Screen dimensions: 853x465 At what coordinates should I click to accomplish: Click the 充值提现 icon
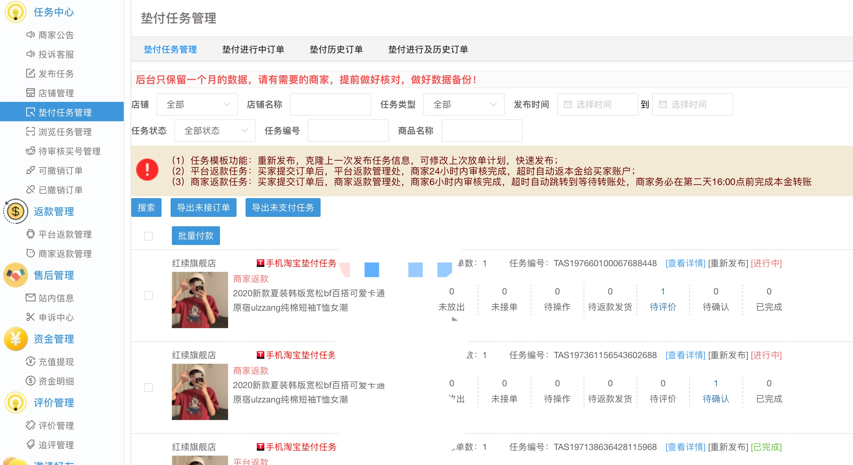point(31,361)
